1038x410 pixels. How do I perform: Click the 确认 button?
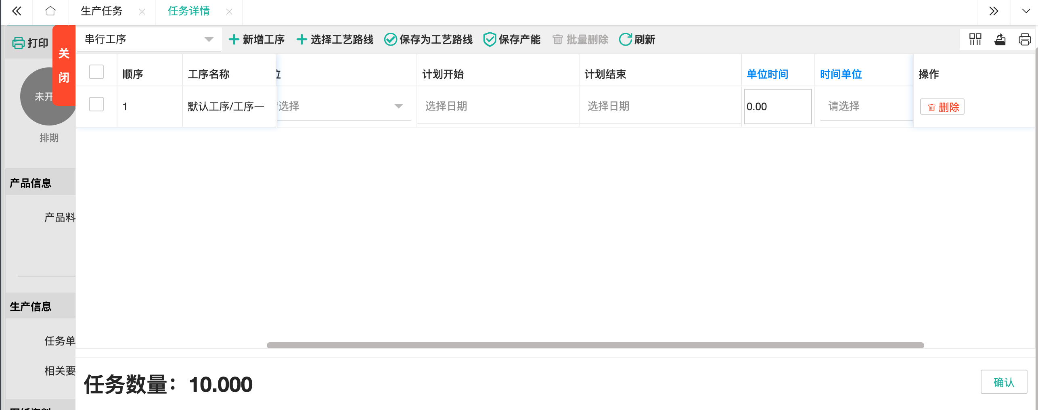click(1004, 382)
